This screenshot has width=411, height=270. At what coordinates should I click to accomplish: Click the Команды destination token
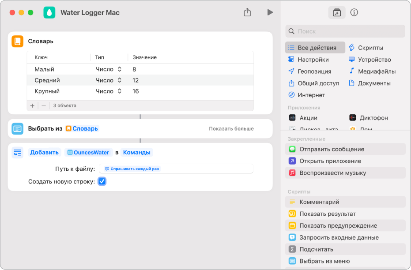click(x=136, y=152)
